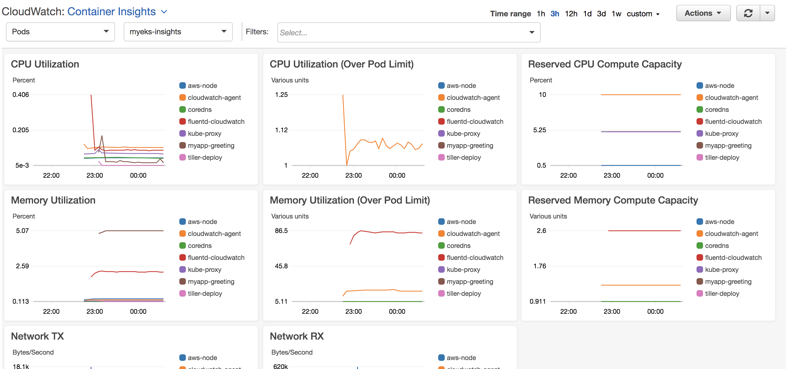Click aws-node swatch in CPU Over Pod Limit legend
Viewport: 787px width, 369px height.
click(441, 85)
